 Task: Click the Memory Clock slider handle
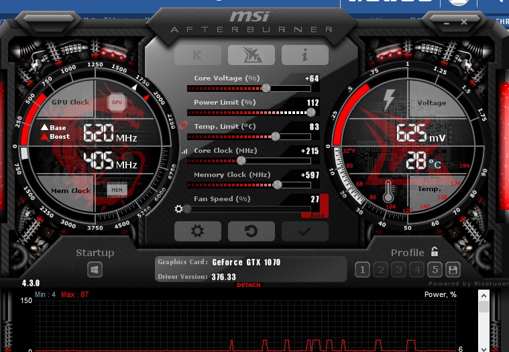point(277,184)
